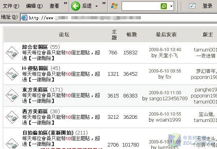Viewport: 217px width, 149px height.
Task: Open the fzx user profile link
Action: pyautogui.click(x=168, y=77)
